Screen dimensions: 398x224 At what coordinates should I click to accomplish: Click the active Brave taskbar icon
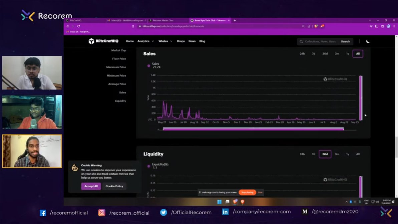(x=235, y=202)
